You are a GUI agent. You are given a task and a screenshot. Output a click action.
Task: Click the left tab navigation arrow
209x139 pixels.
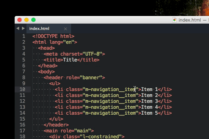coord(18,28)
